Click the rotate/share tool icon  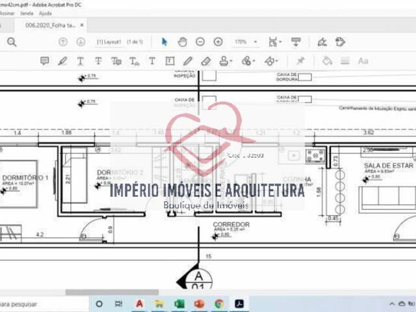coord(340,42)
